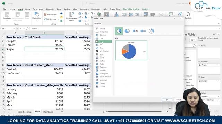222x124 pixels.
Task: Open the File menu
Action: (5, 9)
